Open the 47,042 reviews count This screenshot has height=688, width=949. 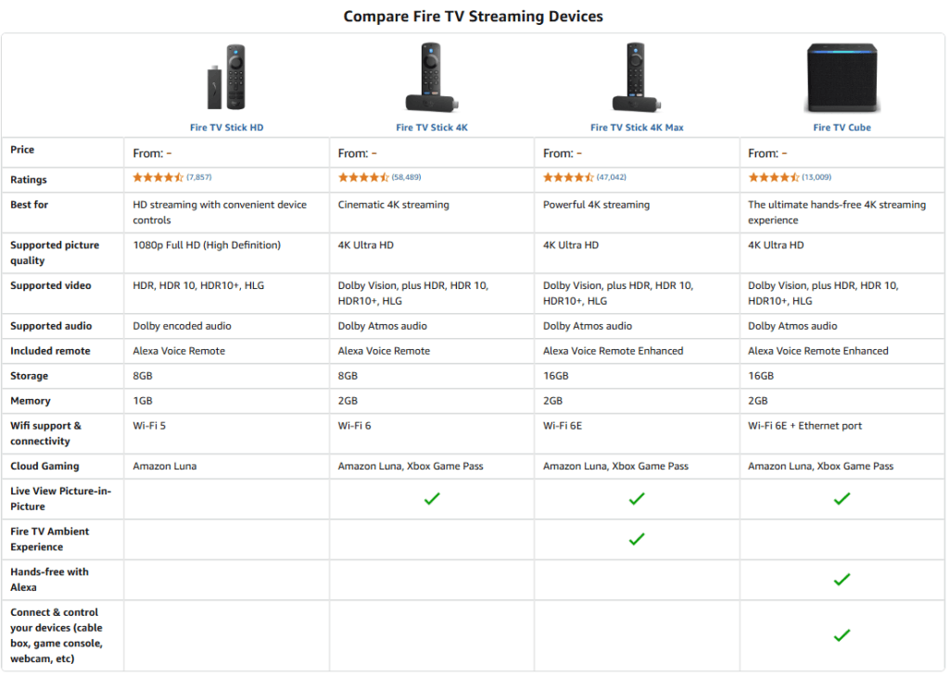[612, 177]
